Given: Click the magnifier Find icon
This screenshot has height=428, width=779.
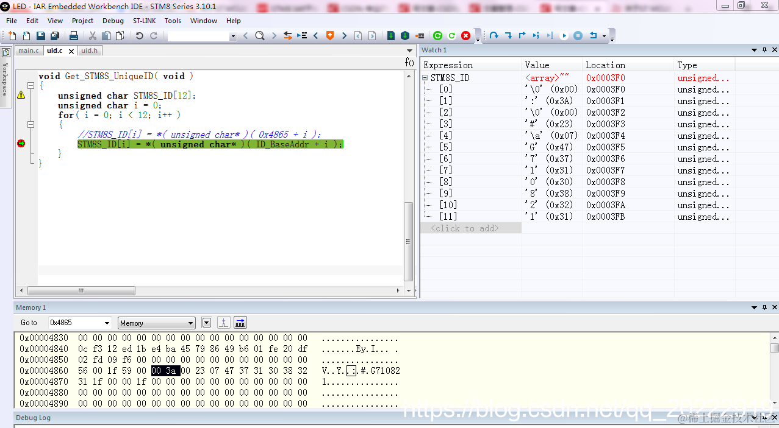Looking at the screenshot, I should point(259,36).
